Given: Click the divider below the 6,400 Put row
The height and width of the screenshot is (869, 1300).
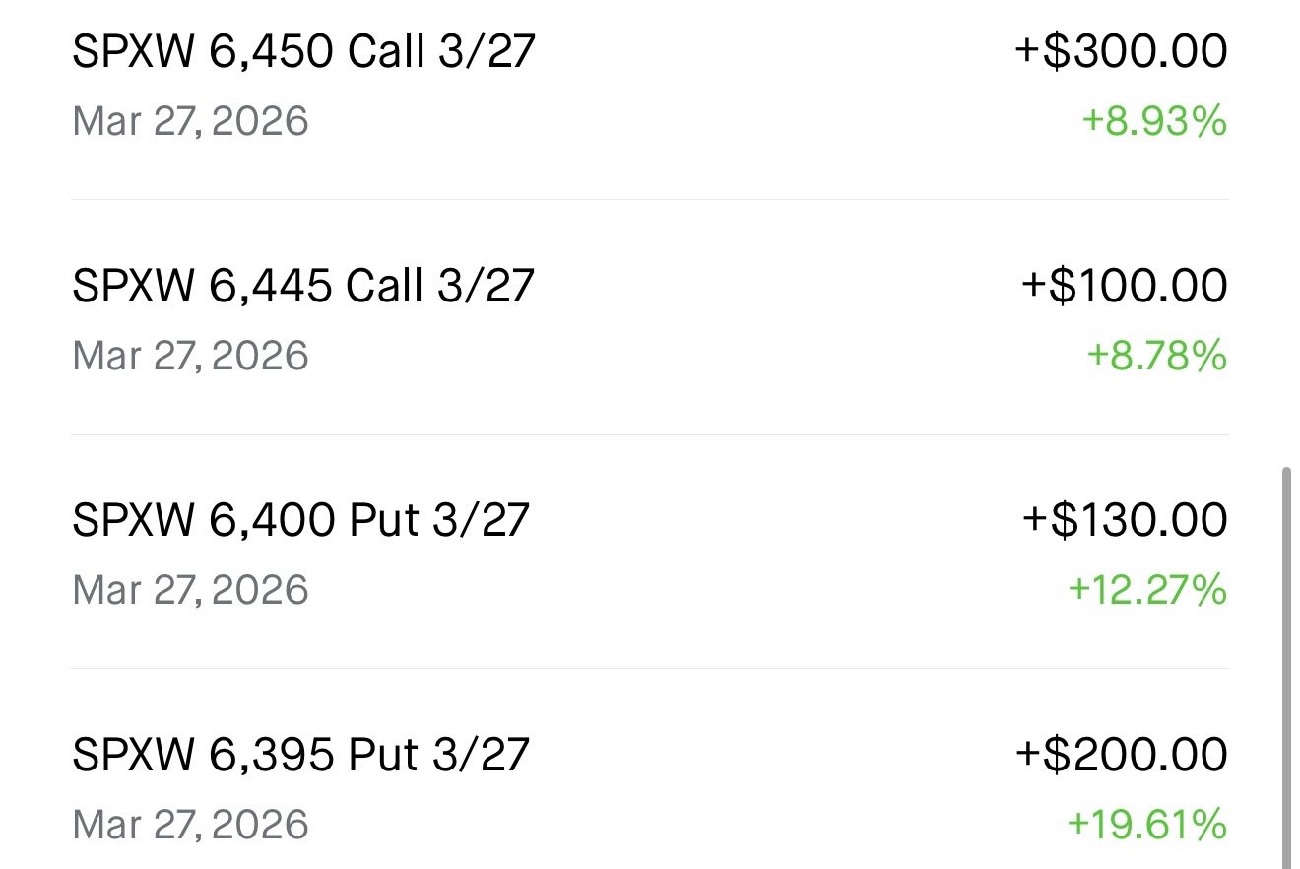Looking at the screenshot, I should [x=650, y=669].
